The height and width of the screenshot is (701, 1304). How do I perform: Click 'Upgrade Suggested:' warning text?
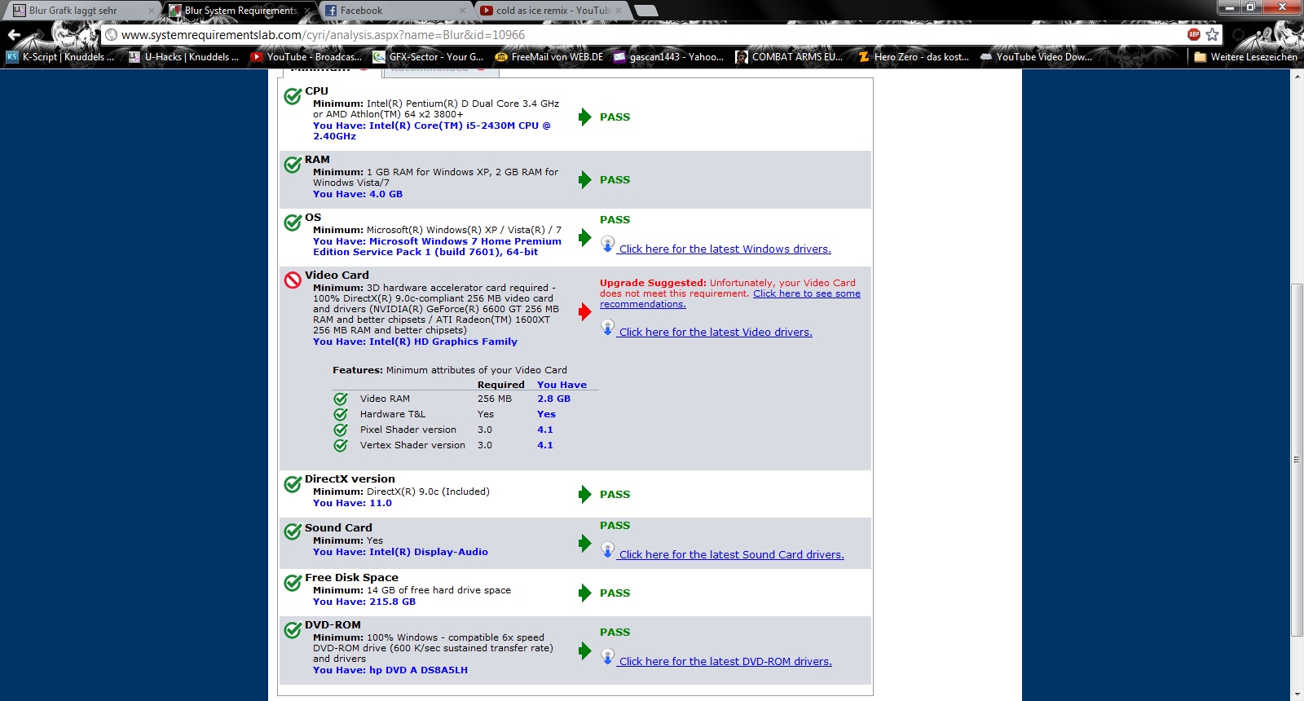(x=653, y=283)
